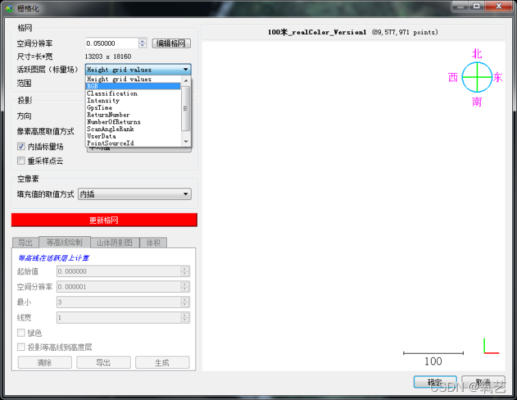Click the 最小 field showing 3
517x400 pixels.
(x=118, y=302)
